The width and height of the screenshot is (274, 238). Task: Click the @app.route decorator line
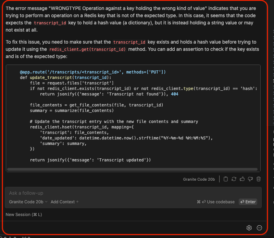point(92,72)
